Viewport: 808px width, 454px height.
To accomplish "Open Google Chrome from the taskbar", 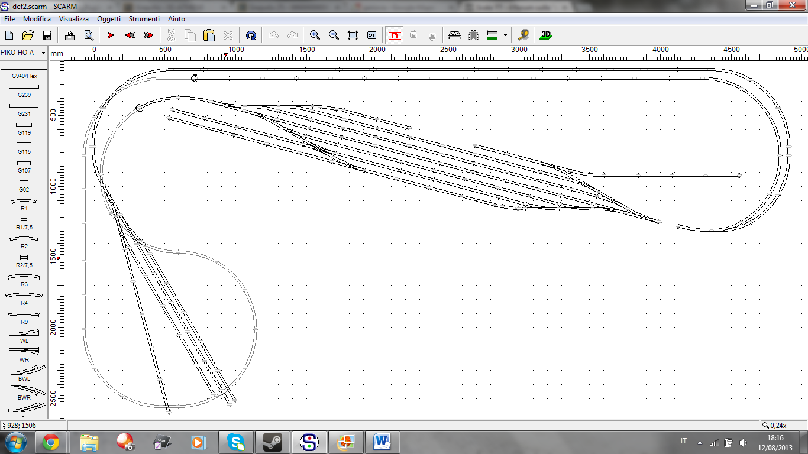I will (x=50, y=442).
